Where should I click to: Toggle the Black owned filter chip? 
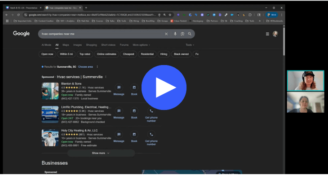click(181, 54)
